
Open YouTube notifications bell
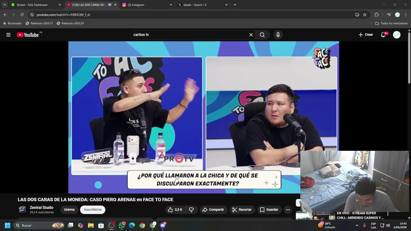pyautogui.click(x=383, y=35)
